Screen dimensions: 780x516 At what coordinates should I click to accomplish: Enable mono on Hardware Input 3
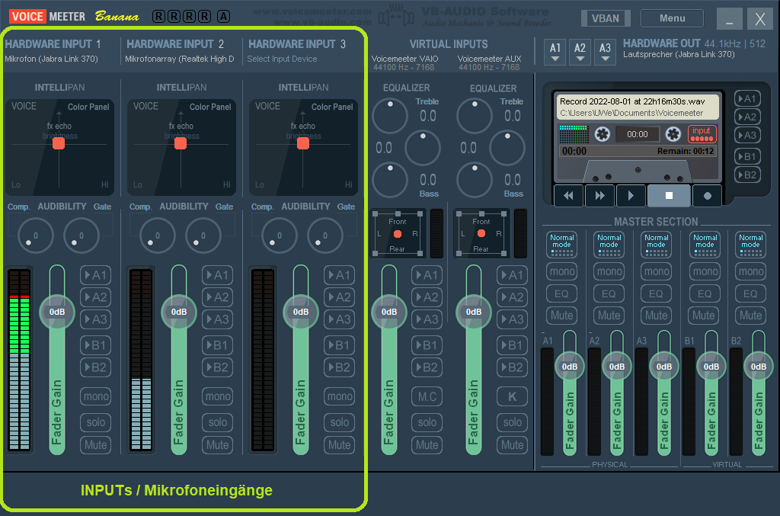click(340, 396)
